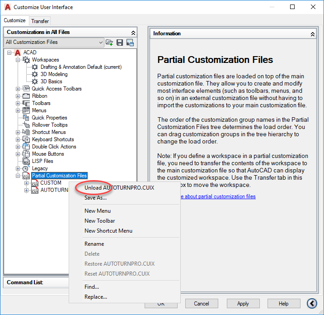
Task: Click the Menus node icon
Action: click(x=26, y=110)
